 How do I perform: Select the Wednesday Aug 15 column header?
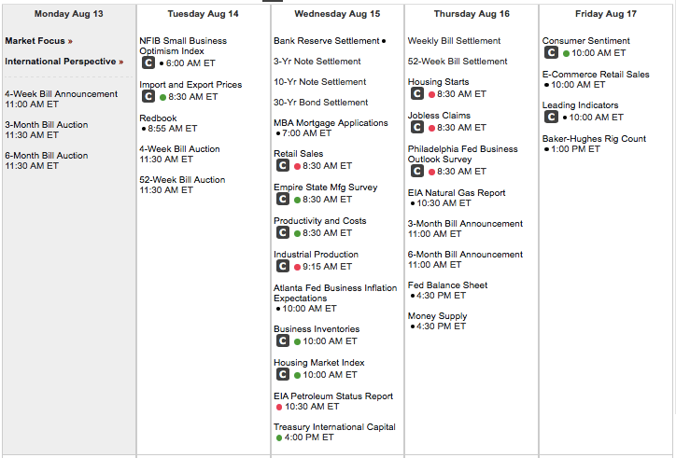(337, 14)
